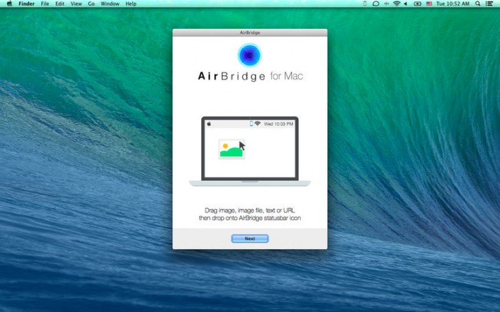The height and width of the screenshot is (312, 500).
Task: Click the 'Drag image, image file, text or URL' line
Action: pyautogui.click(x=250, y=210)
